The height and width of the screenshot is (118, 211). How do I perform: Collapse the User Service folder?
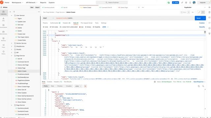(12, 15)
